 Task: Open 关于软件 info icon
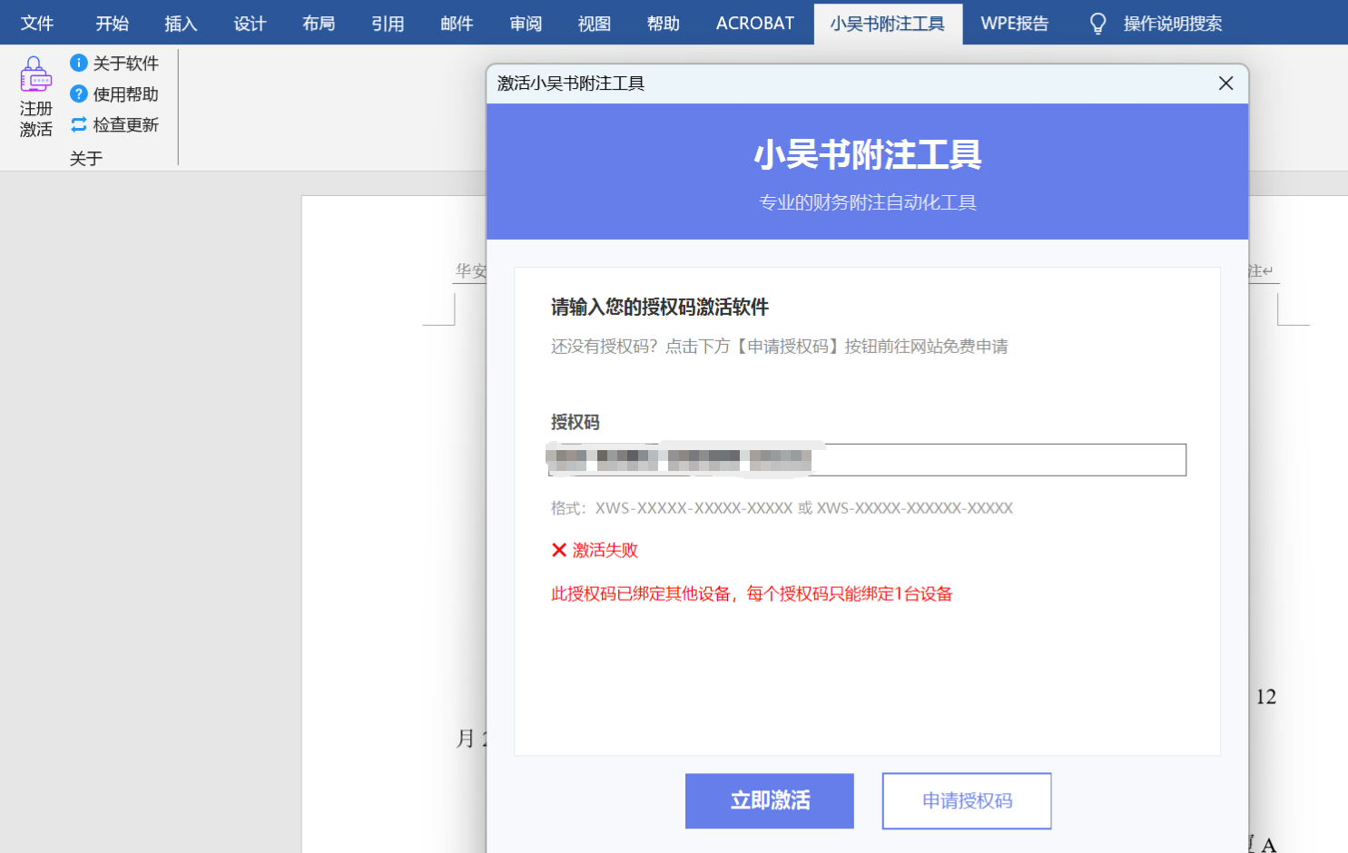point(79,63)
